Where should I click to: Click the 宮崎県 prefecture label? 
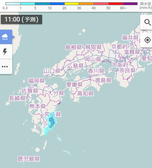[x=53, y=114]
